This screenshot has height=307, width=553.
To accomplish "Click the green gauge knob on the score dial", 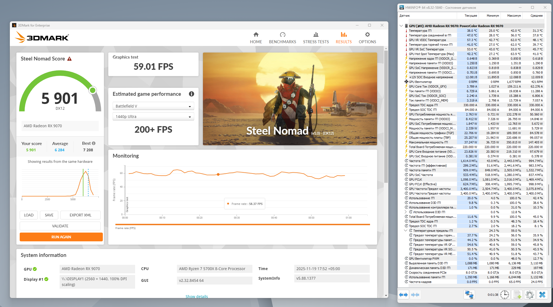I will point(93,90).
